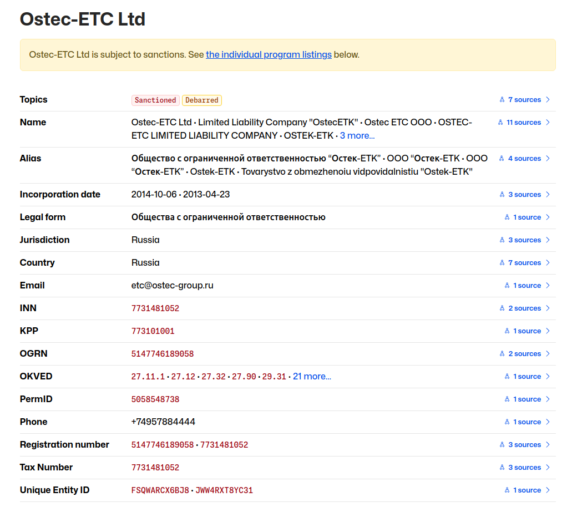This screenshot has height=507, width=567.
Task: Click the Ostec-ETC Ltd page heading
Action: (x=83, y=19)
